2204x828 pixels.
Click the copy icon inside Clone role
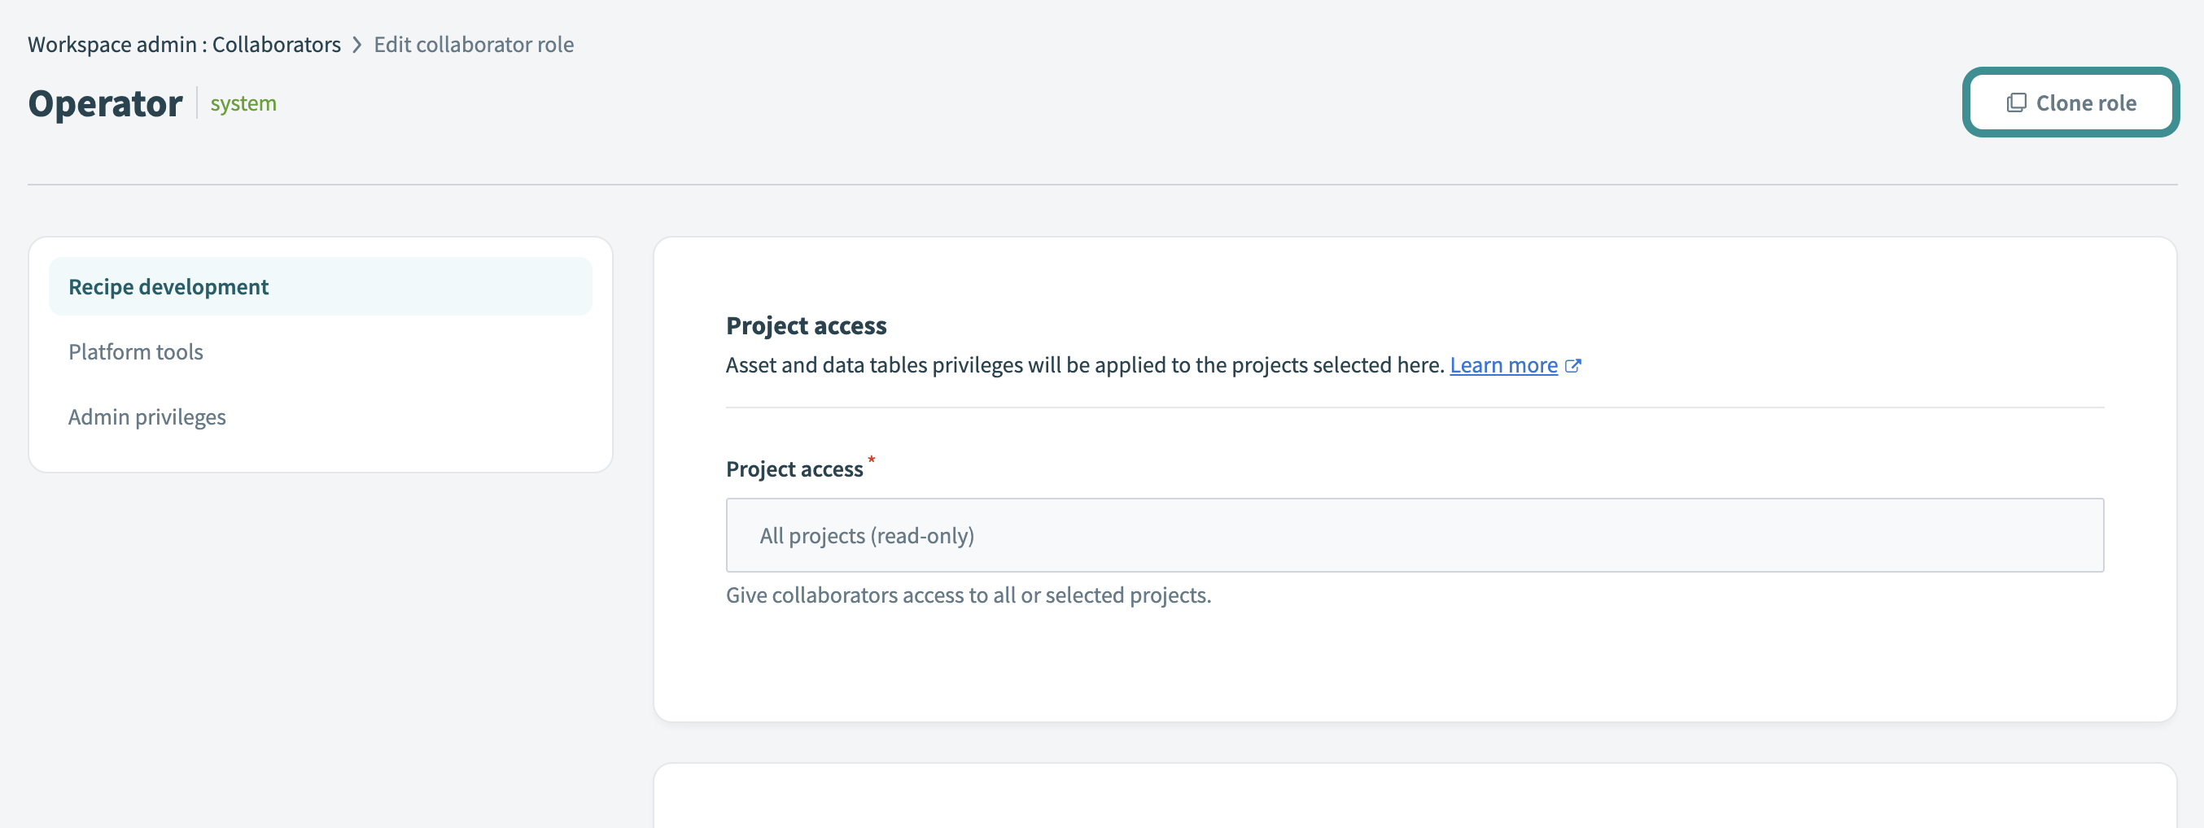point(2016,102)
